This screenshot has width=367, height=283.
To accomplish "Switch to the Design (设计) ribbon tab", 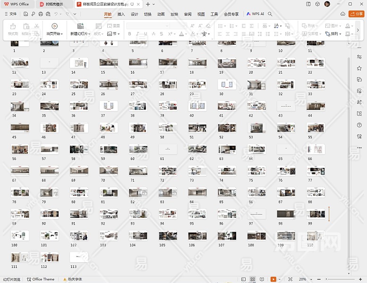I will 134,14.
